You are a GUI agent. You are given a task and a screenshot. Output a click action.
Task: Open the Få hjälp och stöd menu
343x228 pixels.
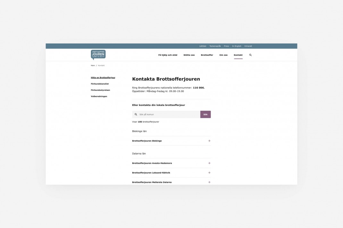168,55
